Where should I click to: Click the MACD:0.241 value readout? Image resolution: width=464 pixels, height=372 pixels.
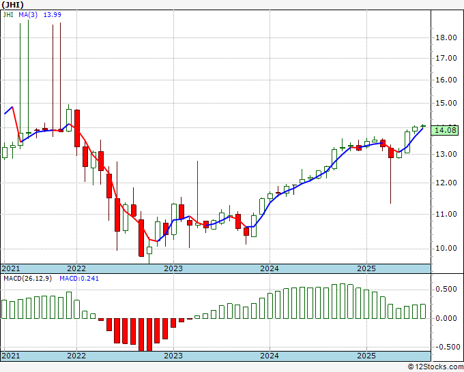[79, 279]
